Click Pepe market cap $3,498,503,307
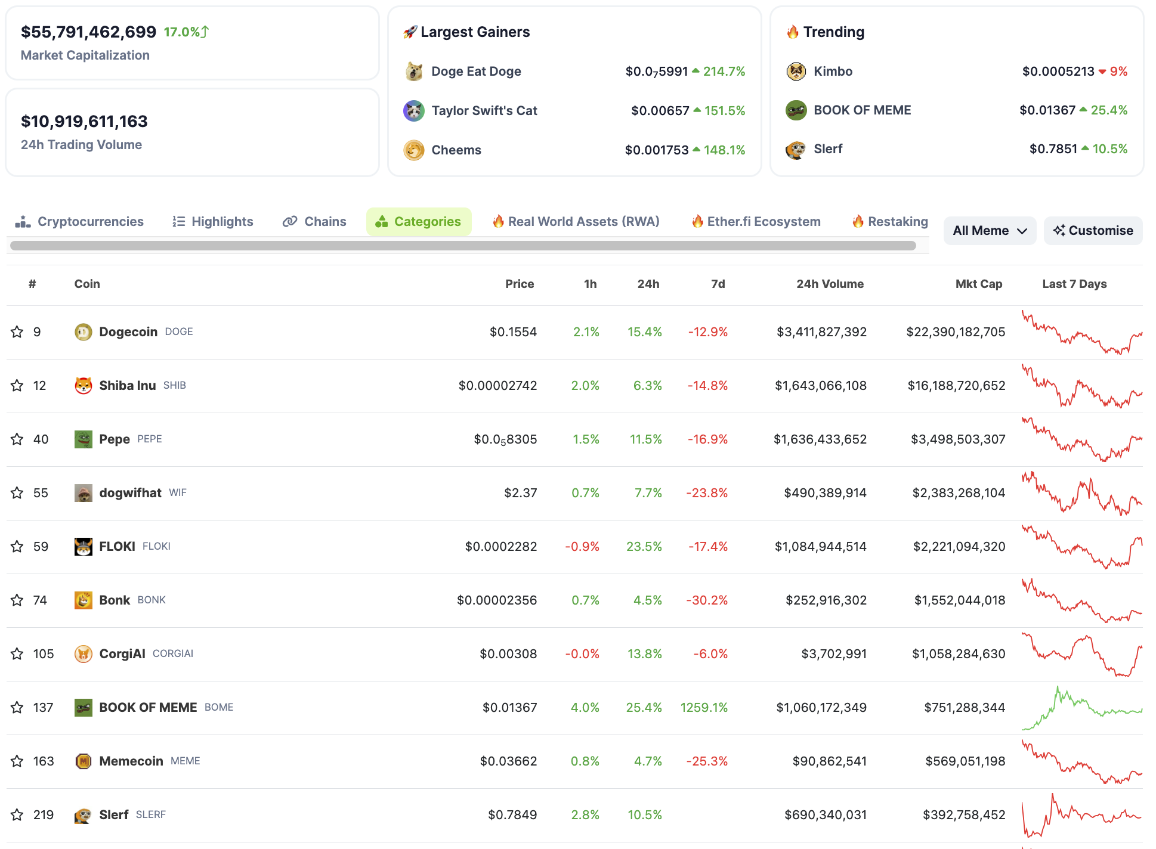 (x=958, y=439)
